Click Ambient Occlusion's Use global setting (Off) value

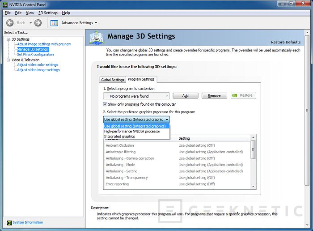point(197,145)
